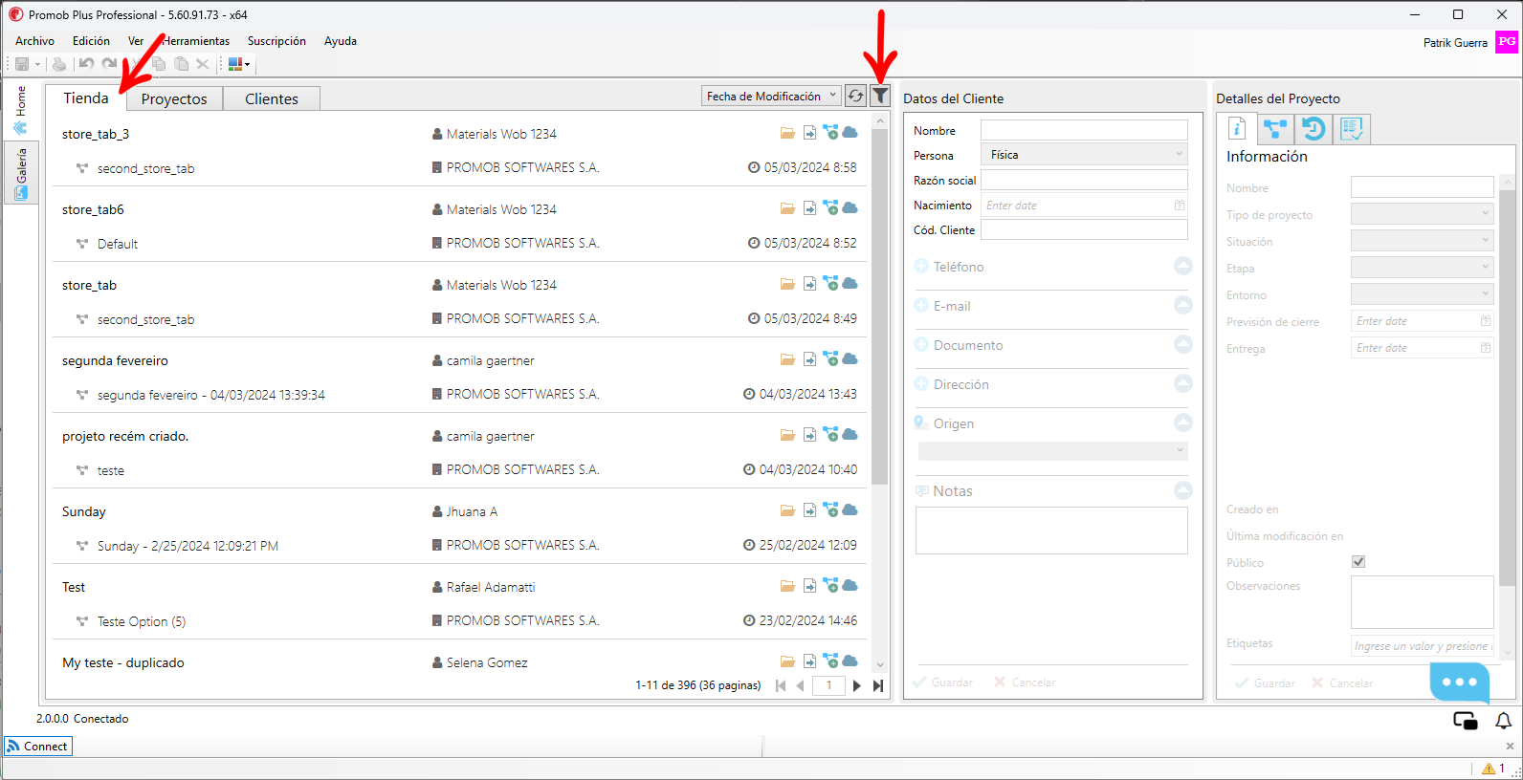Screen dimensions: 1523x780
Task: Jump to last page of project list
Action: 878,685
